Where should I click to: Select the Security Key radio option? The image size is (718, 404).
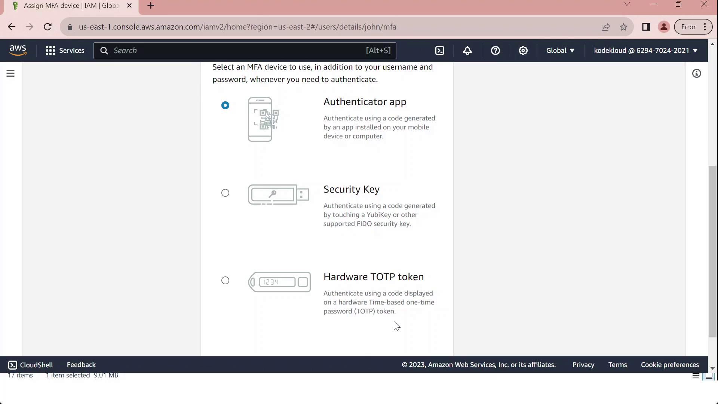225,193
